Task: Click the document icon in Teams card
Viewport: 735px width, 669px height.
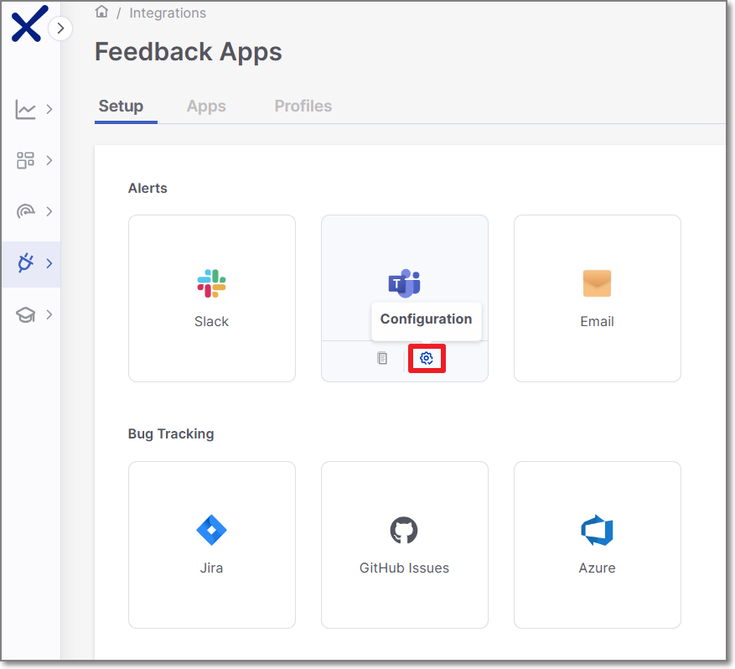Action: click(382, 359)
